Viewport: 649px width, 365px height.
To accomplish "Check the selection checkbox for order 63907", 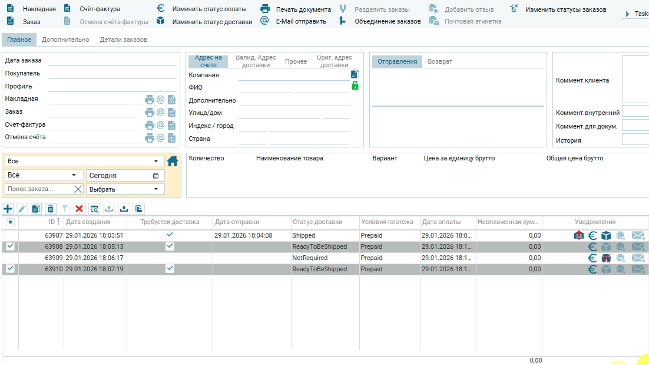I will click(10, 235).
